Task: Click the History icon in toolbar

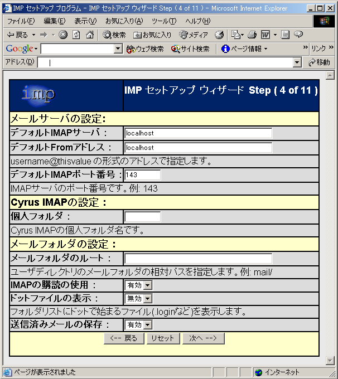Action: pos(219,35)
